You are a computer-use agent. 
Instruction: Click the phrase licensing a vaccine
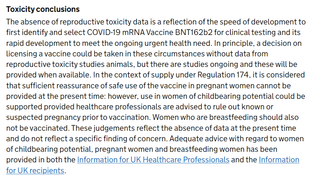coord(38,54)
